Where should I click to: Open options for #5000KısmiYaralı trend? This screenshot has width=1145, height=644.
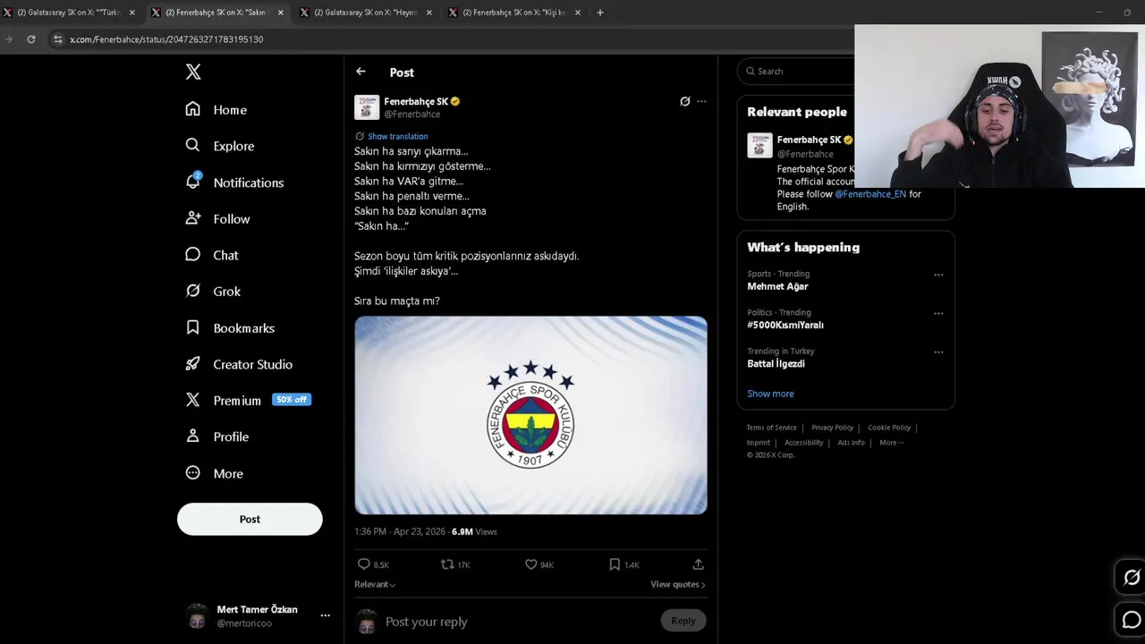(x=938, y=313)
